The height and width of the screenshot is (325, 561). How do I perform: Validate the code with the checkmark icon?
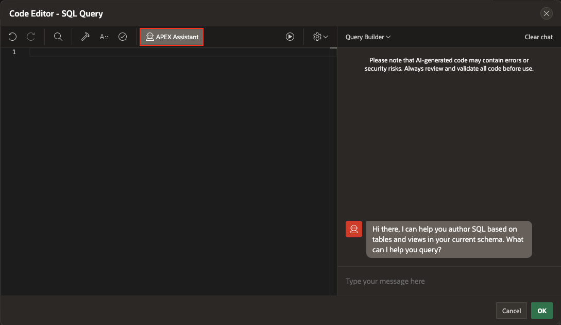tap(122, 37)
